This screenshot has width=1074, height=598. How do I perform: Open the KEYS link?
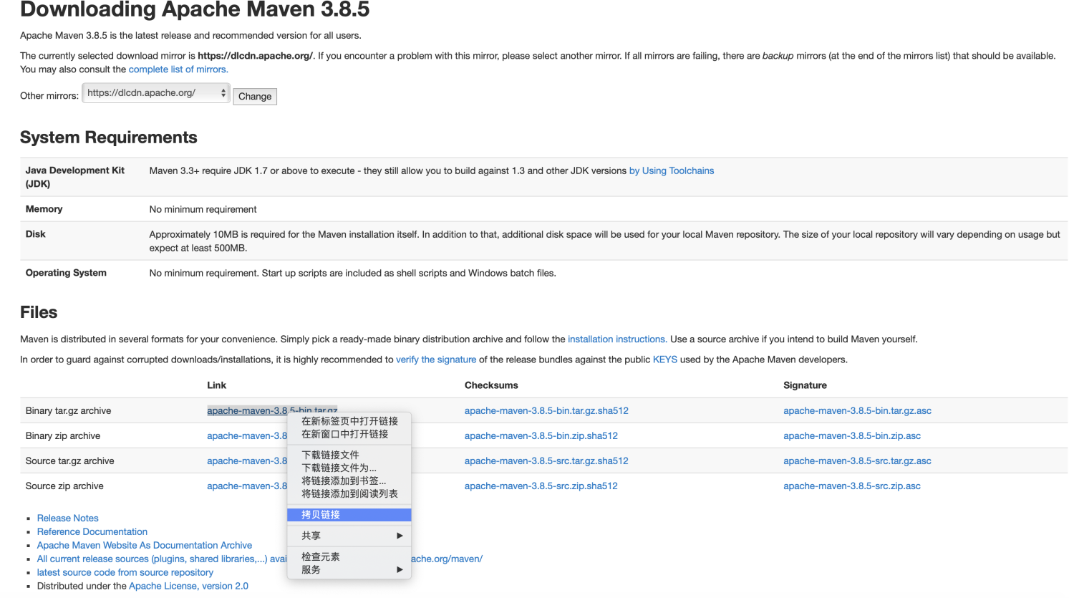click(x=665, y=360)
